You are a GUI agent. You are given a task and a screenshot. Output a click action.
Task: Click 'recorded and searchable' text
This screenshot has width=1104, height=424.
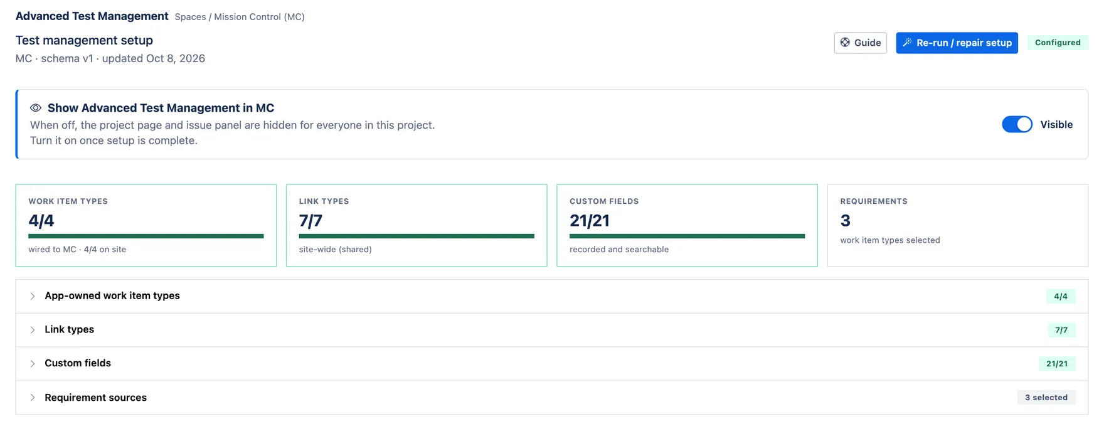[619, 250]
